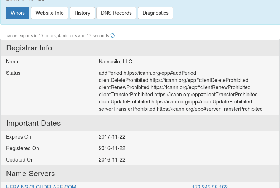Image resolution: width=280 pixels, height=188 pixels.
Task: Click the Registrar Info section heading
Action: (29, 48)
